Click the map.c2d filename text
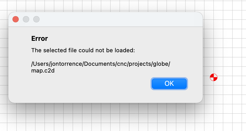The image size is (246, 131). 43,71
